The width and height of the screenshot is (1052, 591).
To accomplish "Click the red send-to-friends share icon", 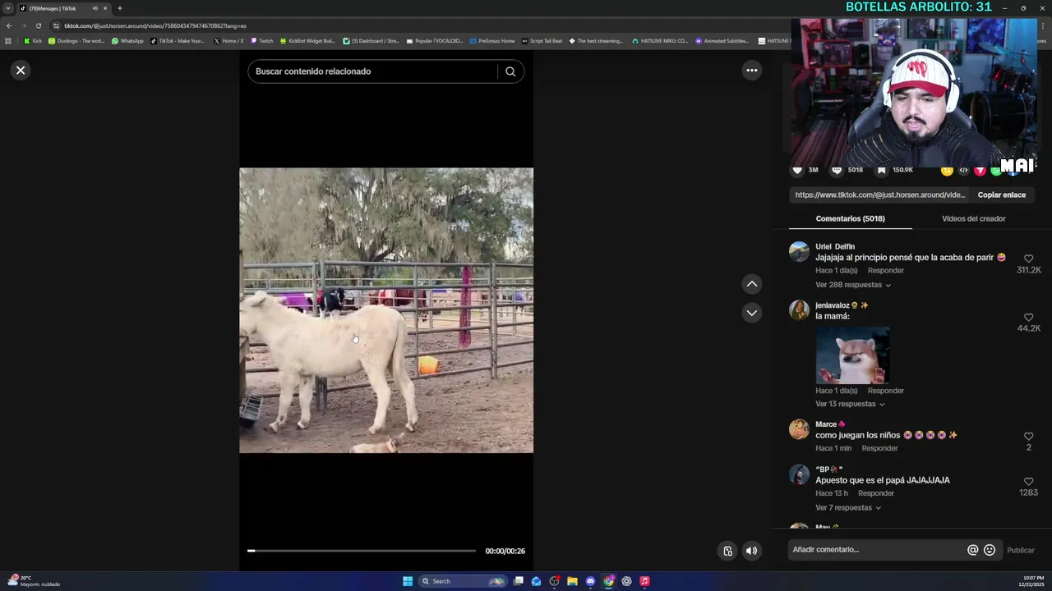I will pyautogui.click(x=980, y=170).
